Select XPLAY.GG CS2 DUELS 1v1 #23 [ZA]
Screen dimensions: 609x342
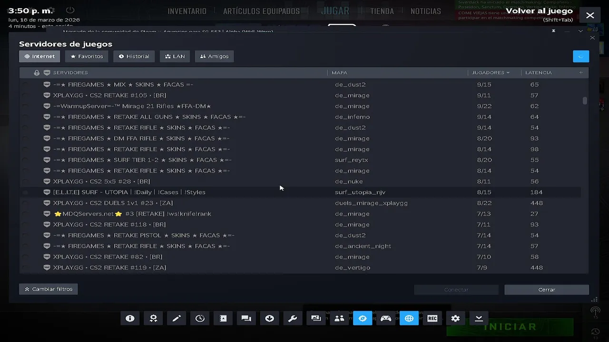(x=300, y=203)
